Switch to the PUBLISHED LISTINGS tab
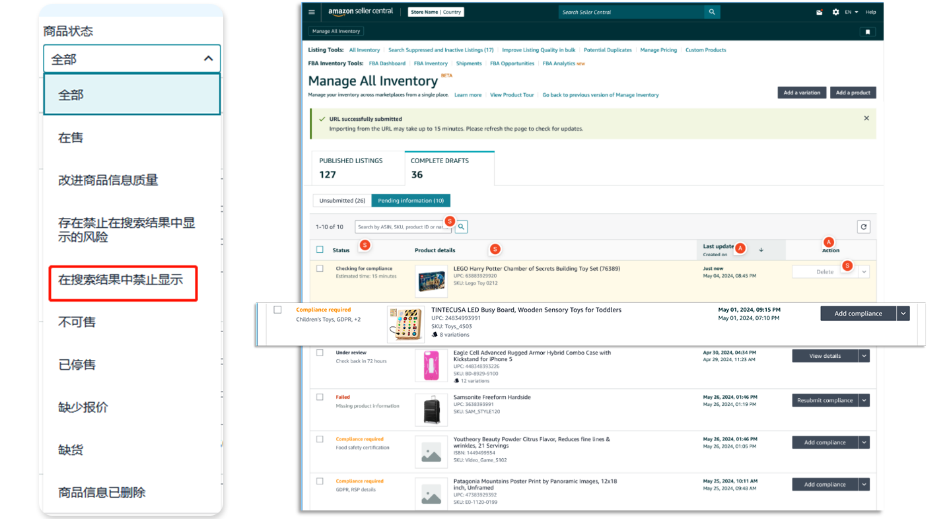The image size is (949, 519). [358, 168]
